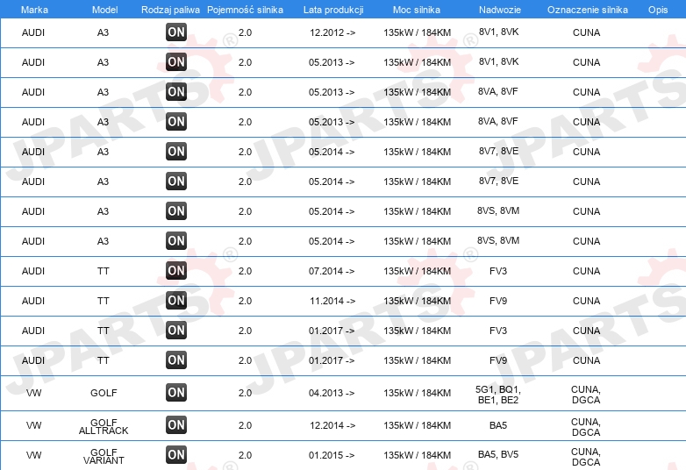Click the Lata produkcji column header
The image size is (686, 470).
pyautogui.click(x=333, y=10)
